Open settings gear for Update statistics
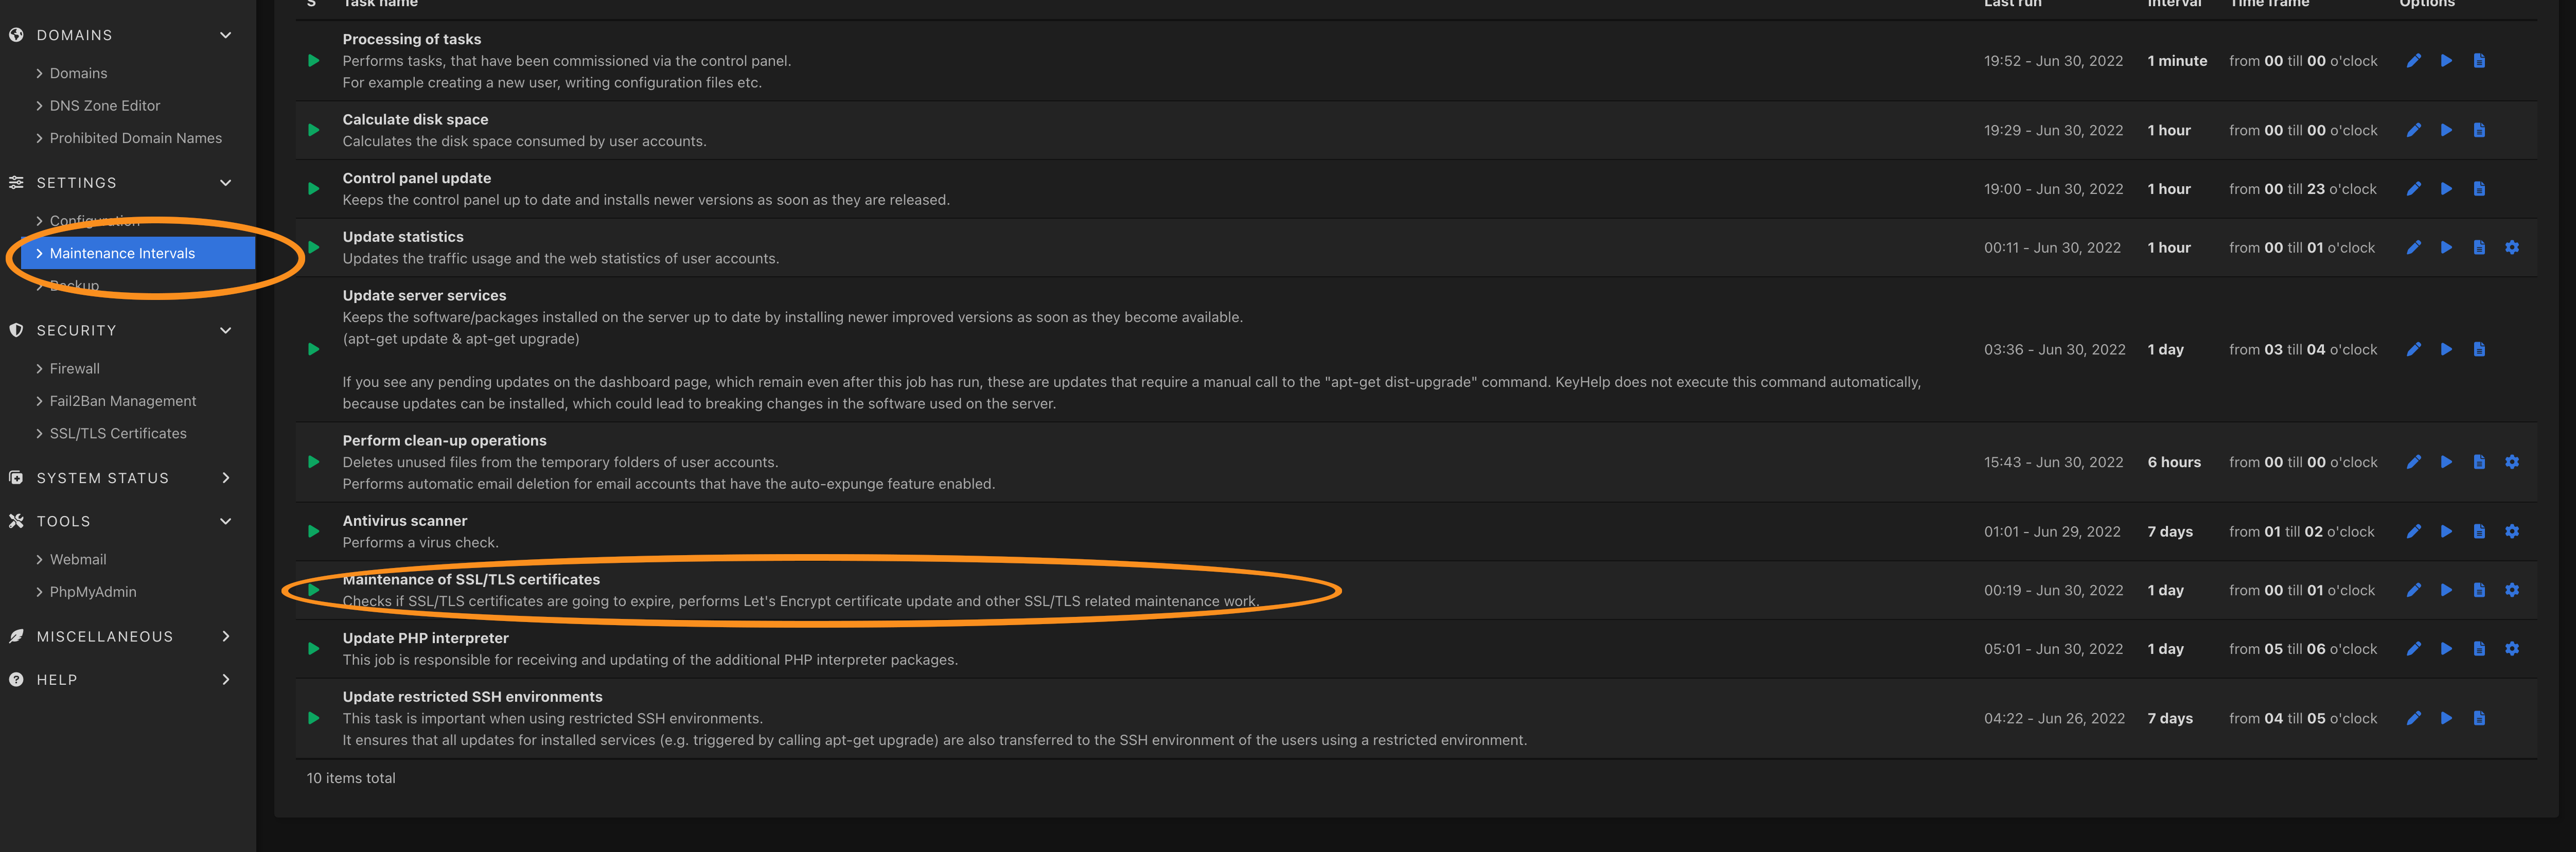 (2512, 248)
